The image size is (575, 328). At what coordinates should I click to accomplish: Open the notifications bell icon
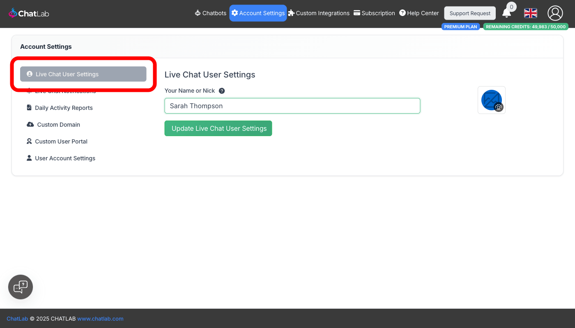(507, 14)
